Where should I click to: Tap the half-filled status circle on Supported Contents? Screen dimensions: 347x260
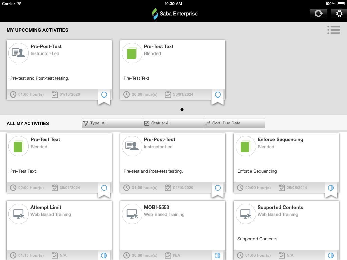point(331,255)
